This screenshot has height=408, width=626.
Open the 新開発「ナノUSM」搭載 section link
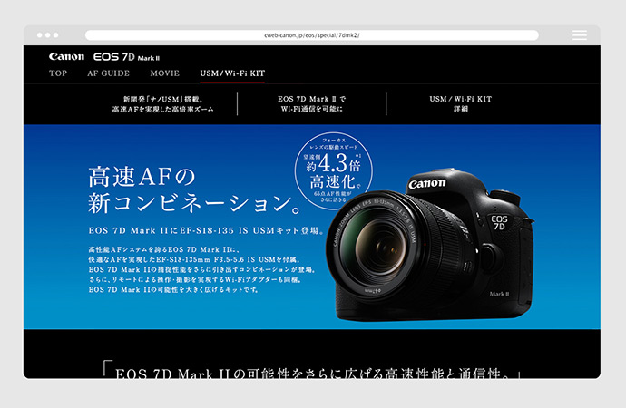pos(162,104)
